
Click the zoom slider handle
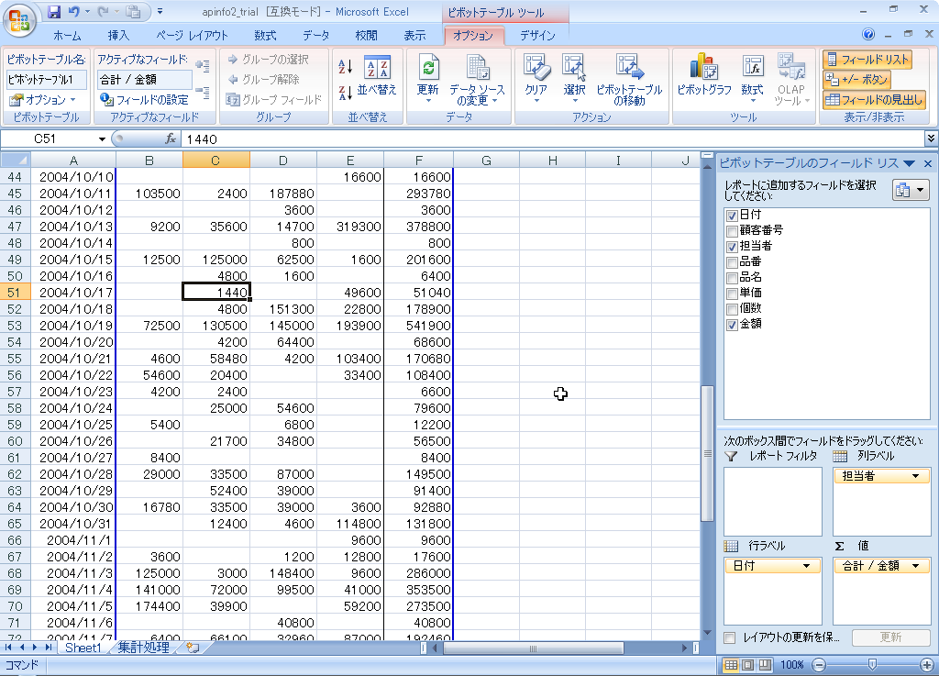[x=872, y=665]
